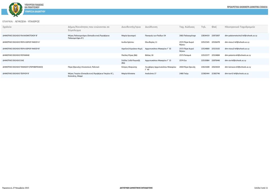
Task: Open email dim-nisou2-lef@schools.ac.cy
Action: pyautogui.click(x=237, y=49)
